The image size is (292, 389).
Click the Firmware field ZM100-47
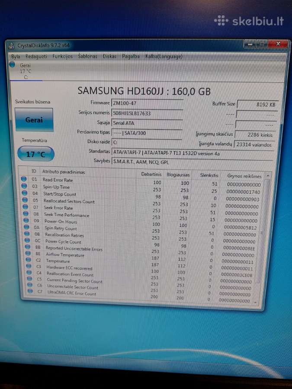click(x=147, y=103)
